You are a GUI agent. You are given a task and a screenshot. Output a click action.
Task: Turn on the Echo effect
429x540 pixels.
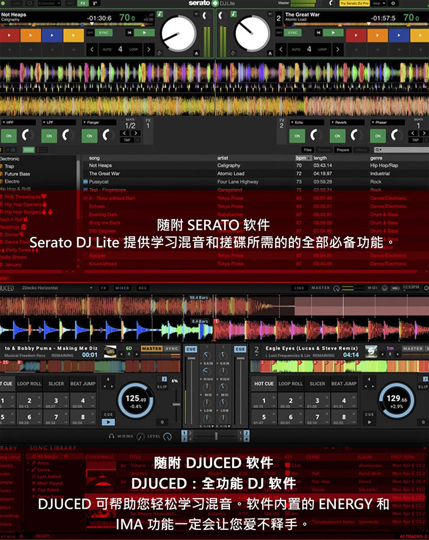pos(297,136)
